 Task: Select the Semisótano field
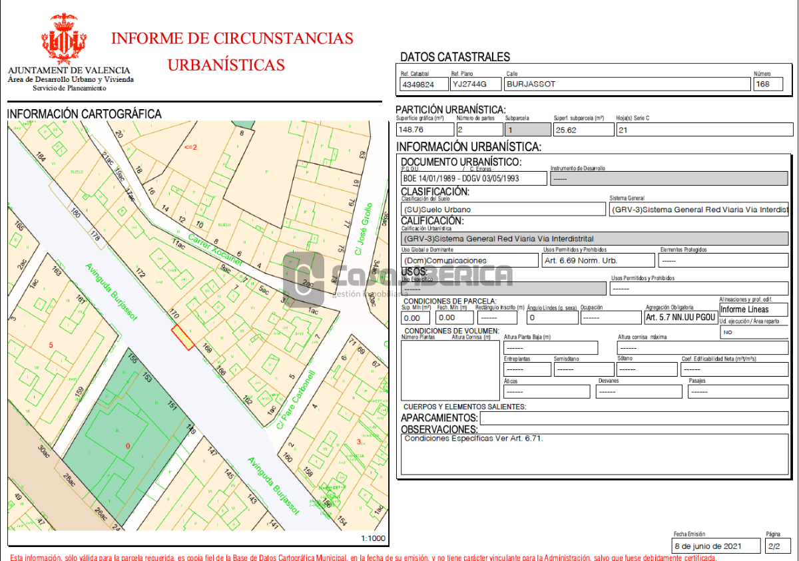583,369
